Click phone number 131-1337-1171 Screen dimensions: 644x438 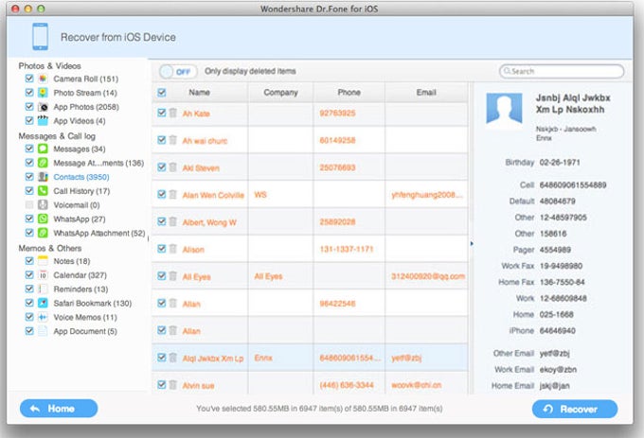(x=347, y=249)
